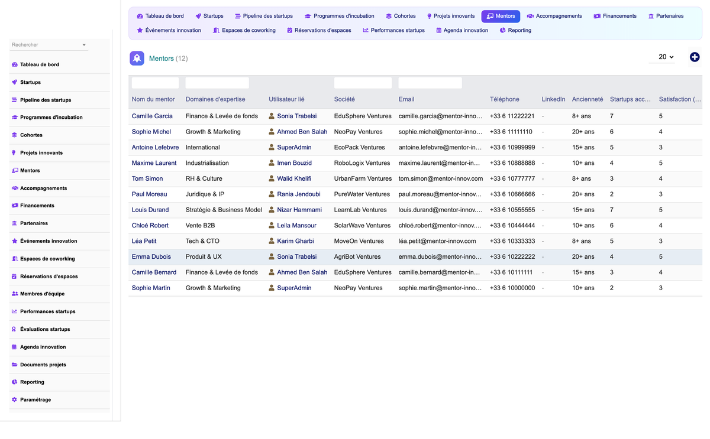The image size is (710, 439).
Task: Open Espaces de coworking top navigation tab
Action: tap(244, 30)
